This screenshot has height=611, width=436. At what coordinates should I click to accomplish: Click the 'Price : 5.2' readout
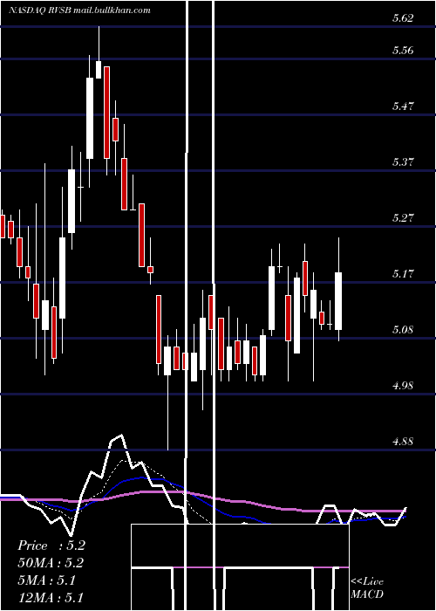point(51,546)
